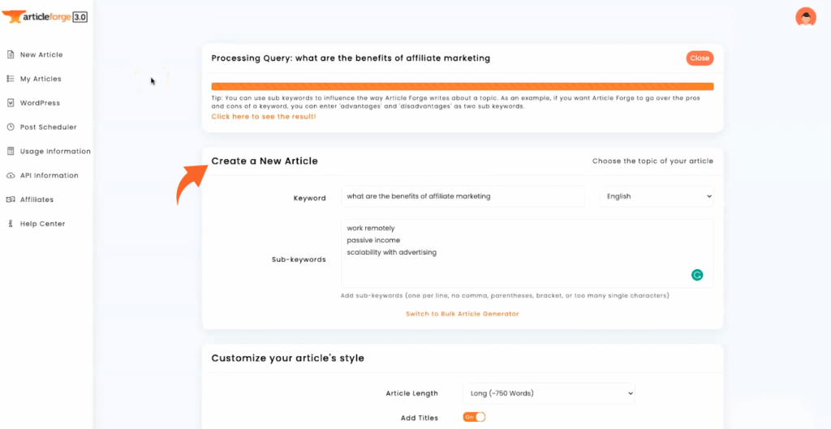This screenshot has width=831, height=429.
Task: Click the Post Scheduler clock icon
Action: pos(10,127)
